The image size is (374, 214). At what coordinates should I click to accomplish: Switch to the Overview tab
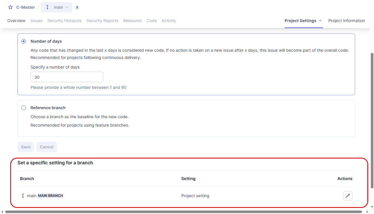click(16, 21)
